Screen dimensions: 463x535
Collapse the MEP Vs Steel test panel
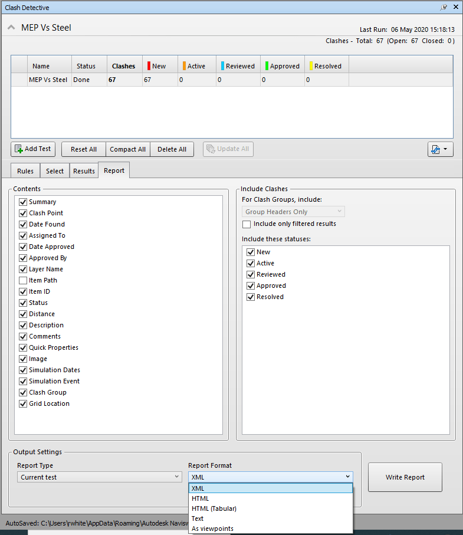coord(11,28)
